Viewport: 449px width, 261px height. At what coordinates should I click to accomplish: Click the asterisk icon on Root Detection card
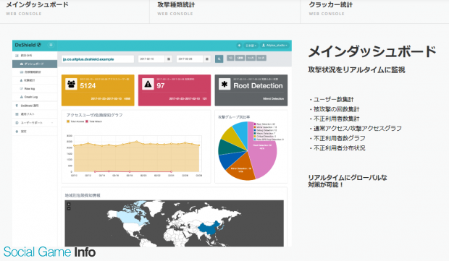[224, 84]
